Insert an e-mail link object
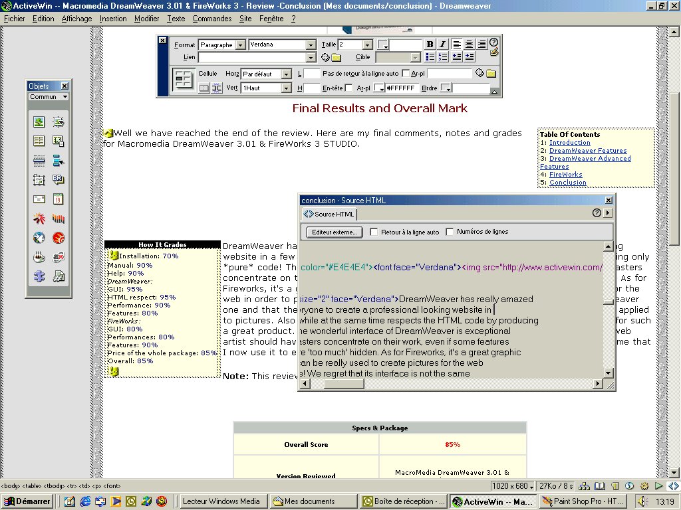Screen dimensions: 681x510 (x=39, y=199)
